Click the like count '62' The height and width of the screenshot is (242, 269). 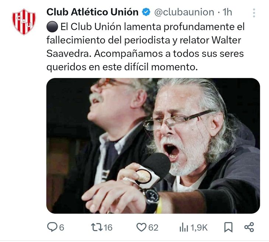153,228
